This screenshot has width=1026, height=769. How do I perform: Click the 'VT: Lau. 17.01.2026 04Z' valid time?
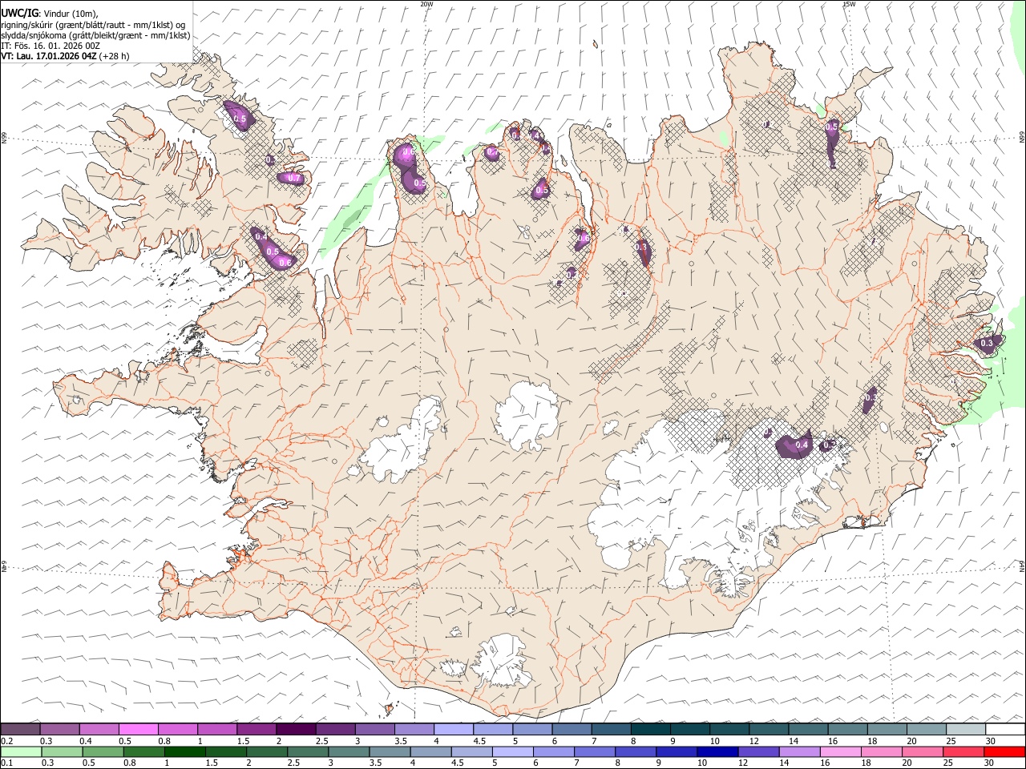click(x=49, y=56)
